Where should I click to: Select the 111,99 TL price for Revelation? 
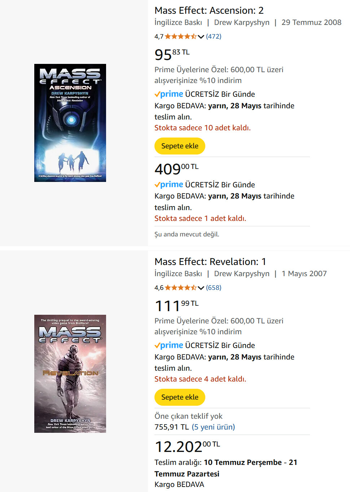point(176,306)
